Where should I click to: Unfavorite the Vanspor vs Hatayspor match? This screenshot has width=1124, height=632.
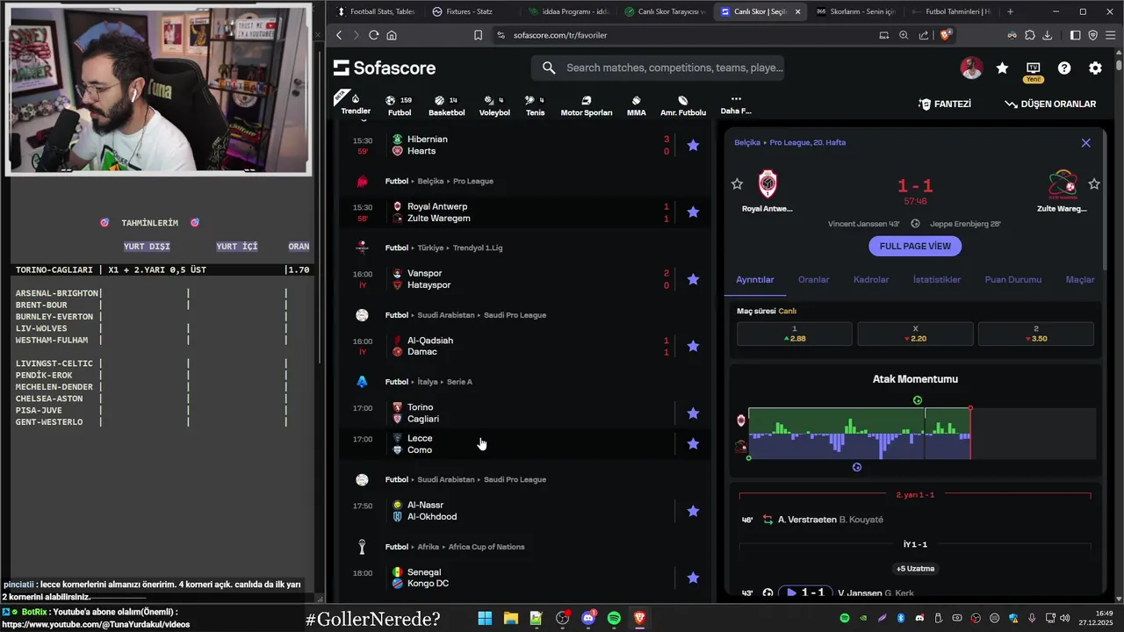point(693,279)
